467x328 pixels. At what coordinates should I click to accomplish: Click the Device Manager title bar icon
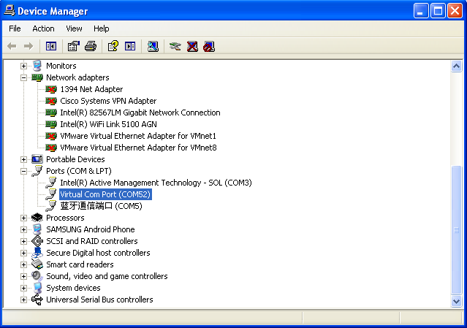coord(10,10)
